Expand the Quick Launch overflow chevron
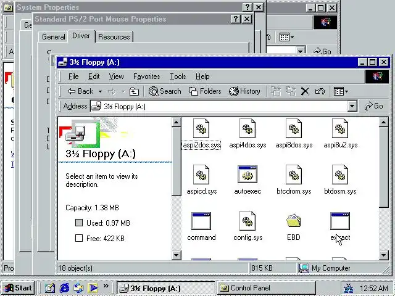The width and height of the screenshot is (395, 296). tap(106, 286)
